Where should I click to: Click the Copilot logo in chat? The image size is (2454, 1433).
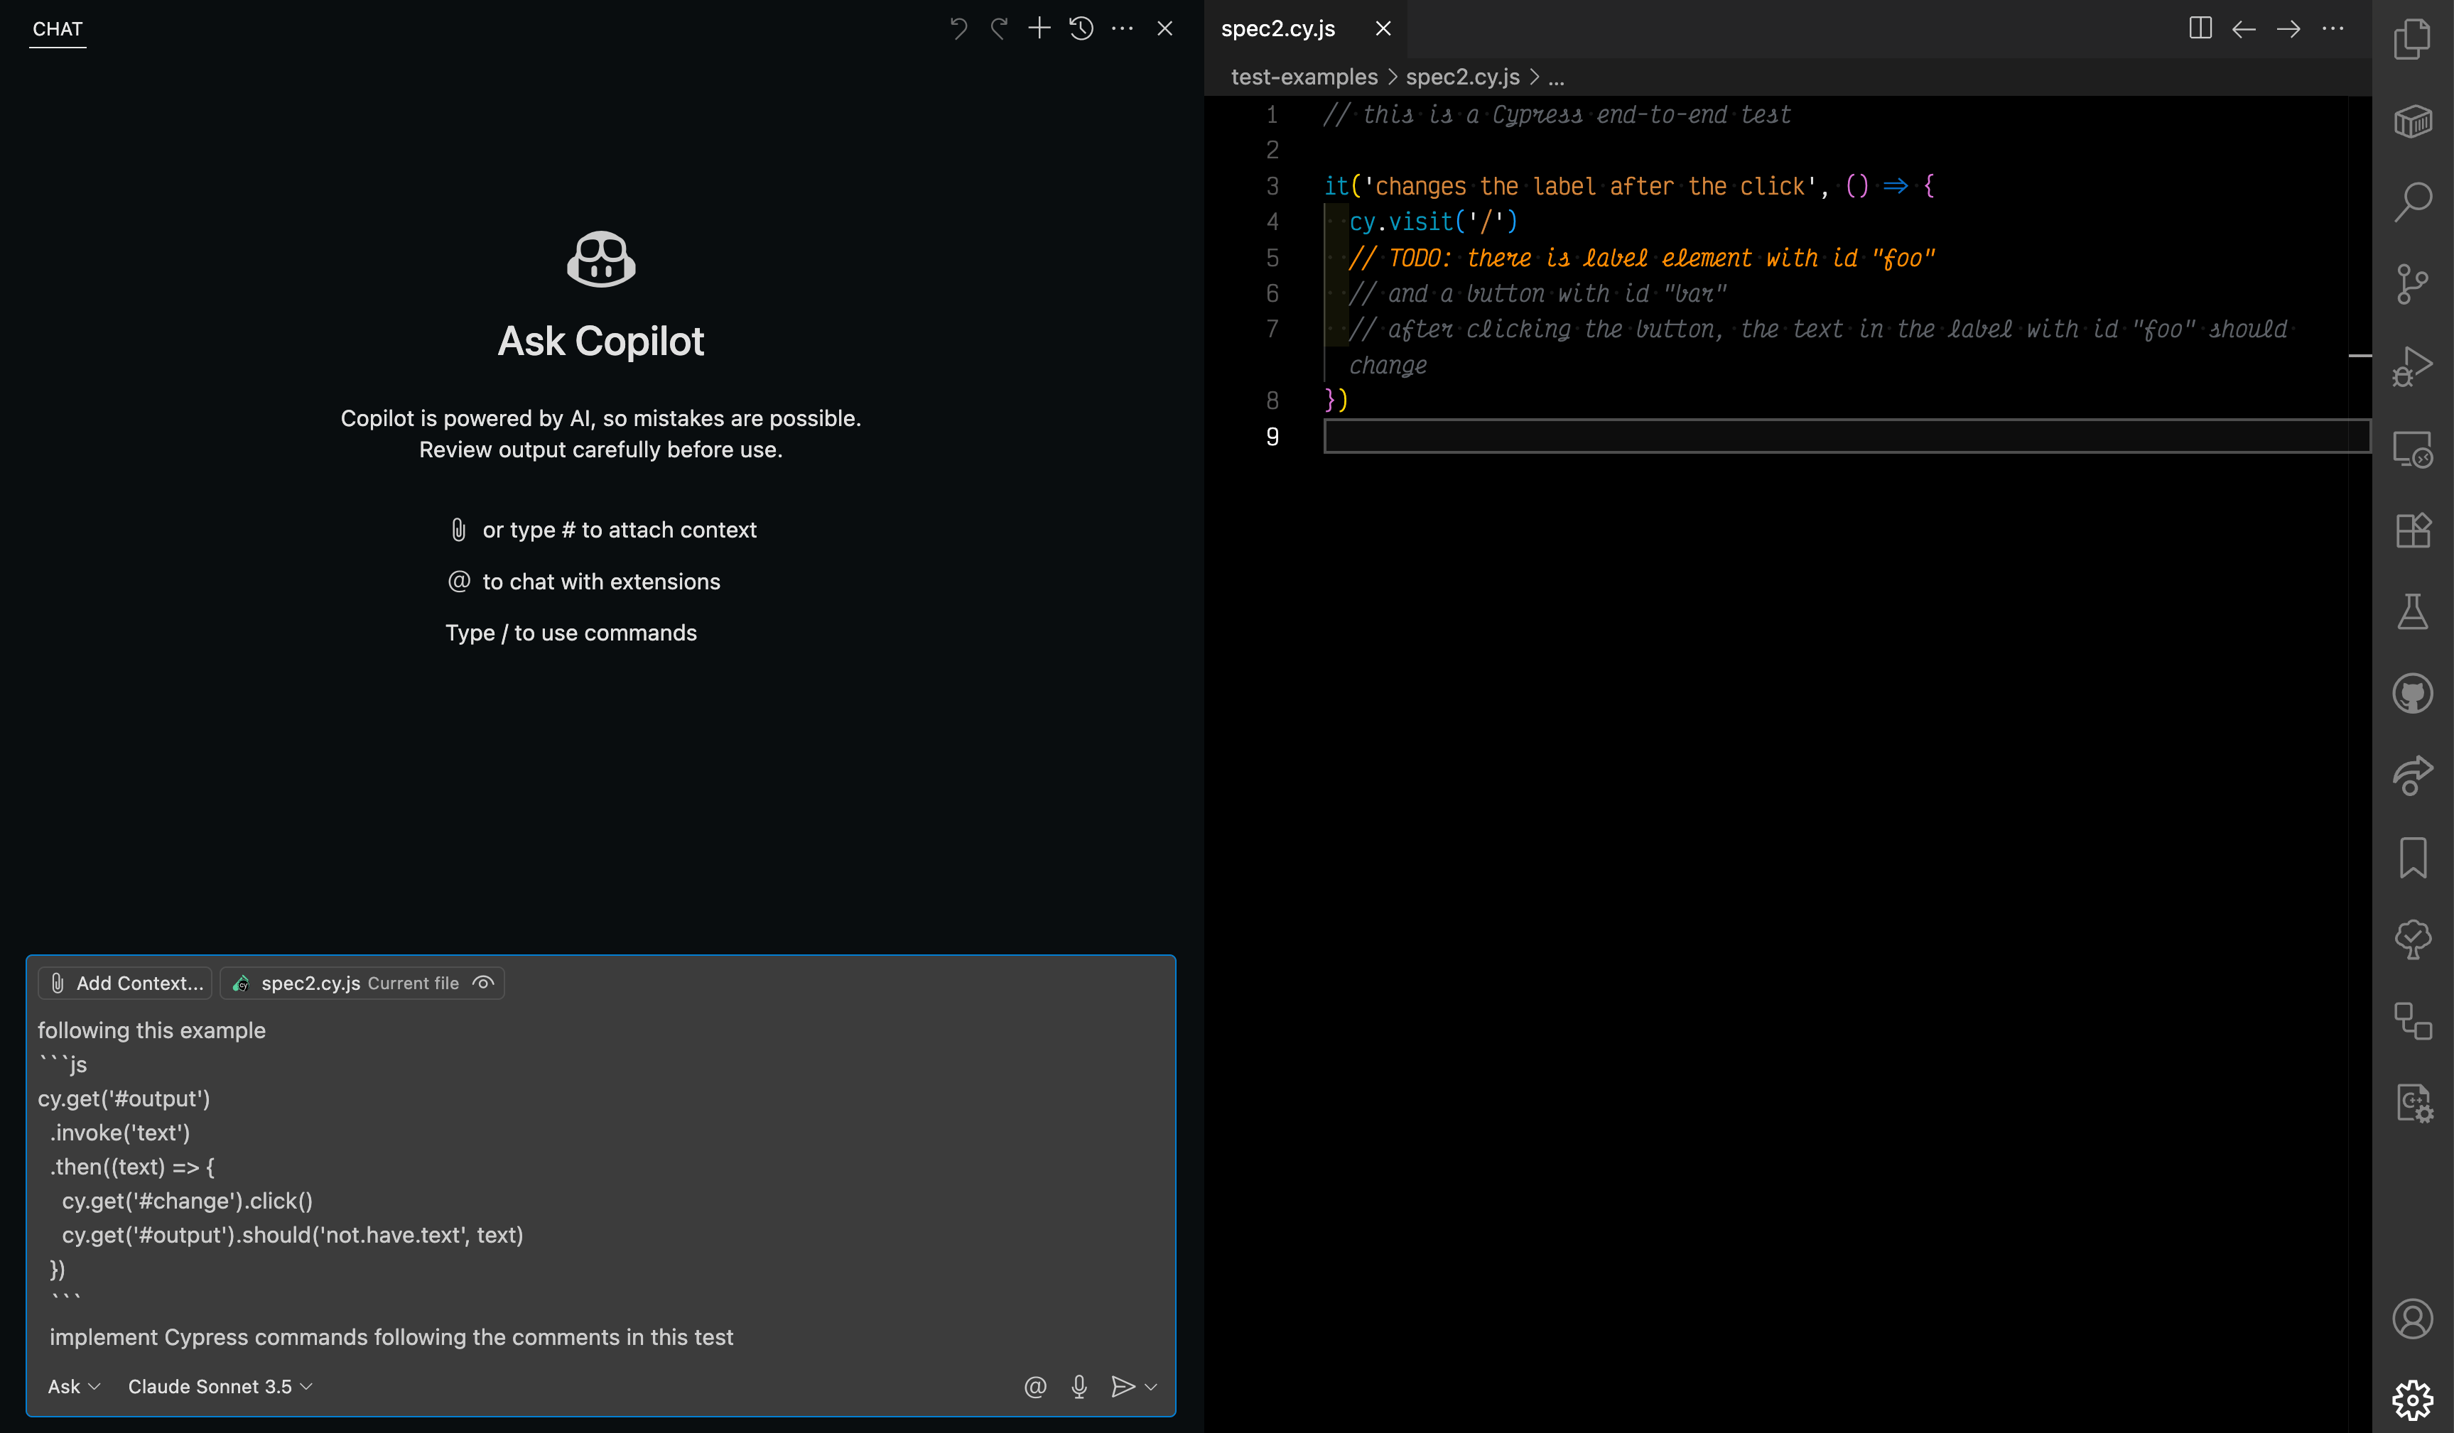coord(601,259)
